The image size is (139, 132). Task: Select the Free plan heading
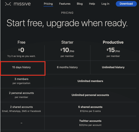[21, 42]
